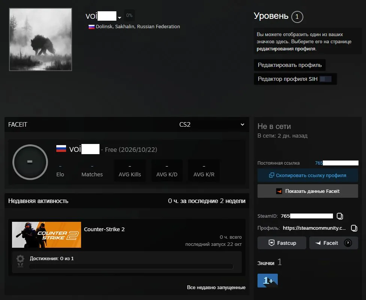366x300 pixels.
Task: Click the Free (2026/10/22) membership text
Action: pos(131,150)
